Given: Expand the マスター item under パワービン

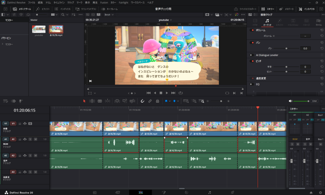Looking at the screenshot, I should point(3,44).
